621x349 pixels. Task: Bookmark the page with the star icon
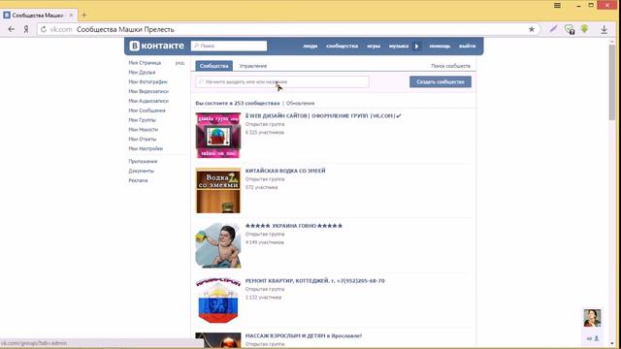[x=532, y=29]
